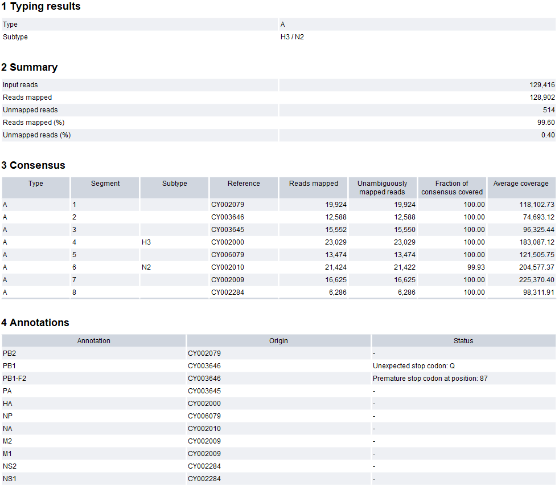The image size is (559, 488).
Task: Click the average coverage value 183,087.12
Action: (x=537, y=242)
